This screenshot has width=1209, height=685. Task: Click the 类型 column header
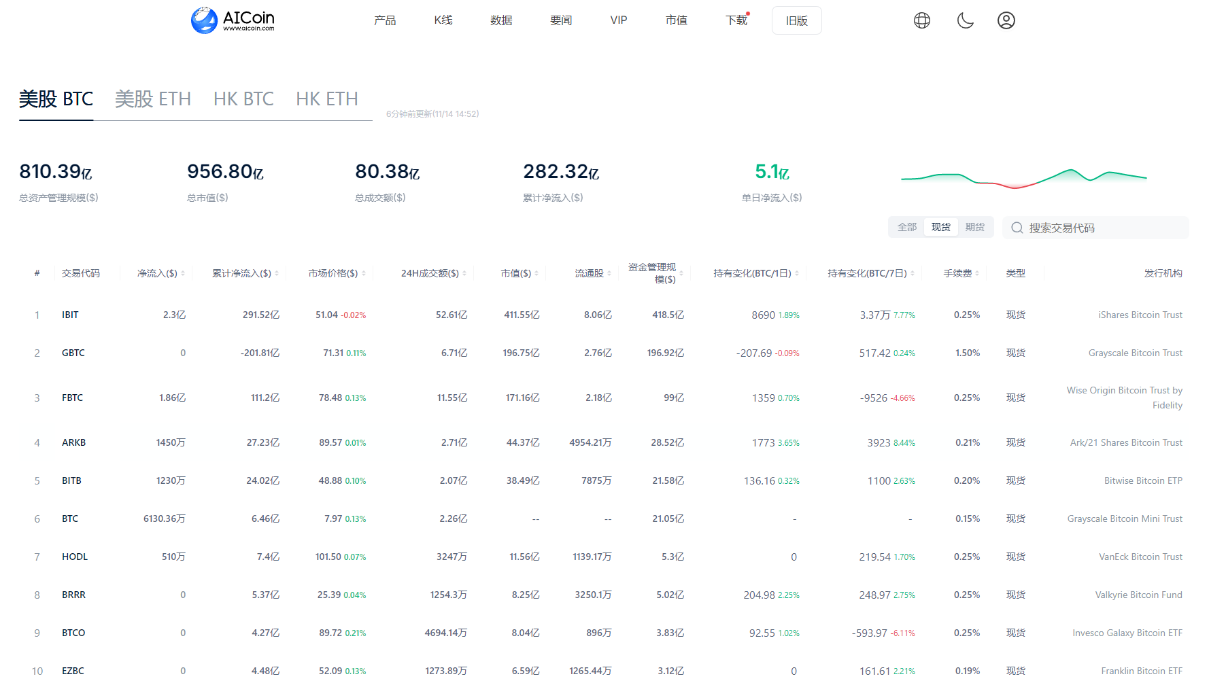coord(1015,273)
